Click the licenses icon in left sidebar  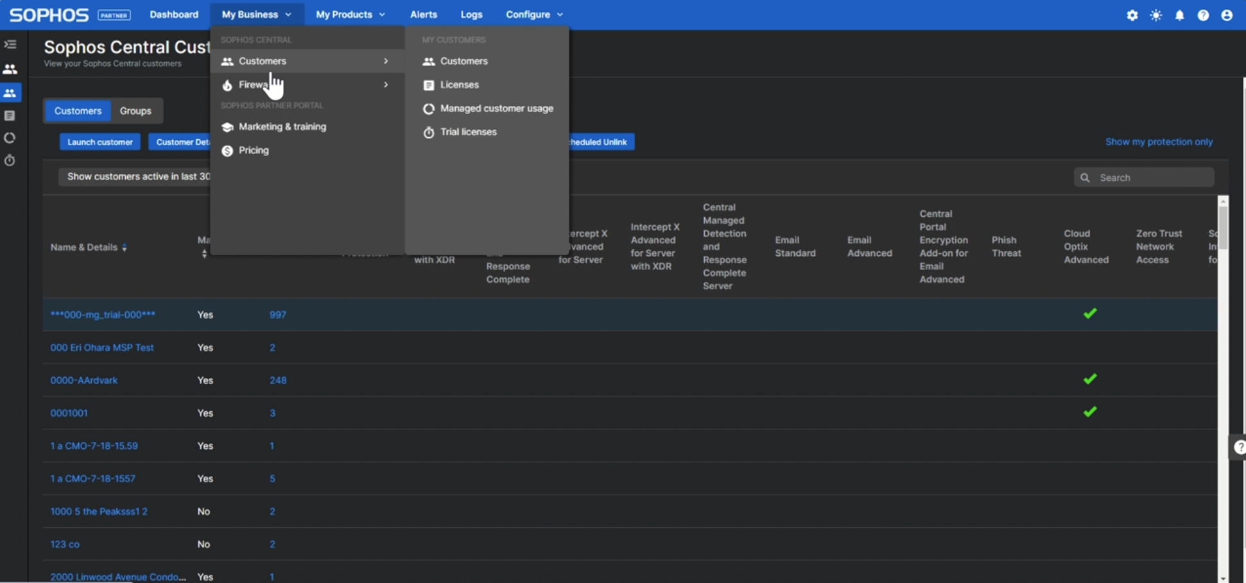tap(10, 115)
